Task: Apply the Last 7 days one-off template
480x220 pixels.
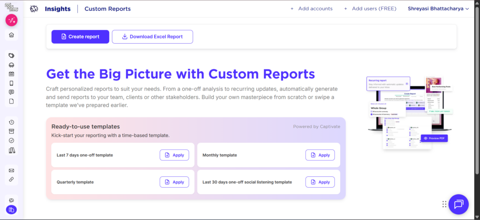Action: pos(174,155)
